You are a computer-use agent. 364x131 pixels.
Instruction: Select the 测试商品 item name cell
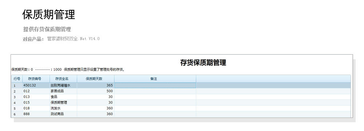[63, 114]
